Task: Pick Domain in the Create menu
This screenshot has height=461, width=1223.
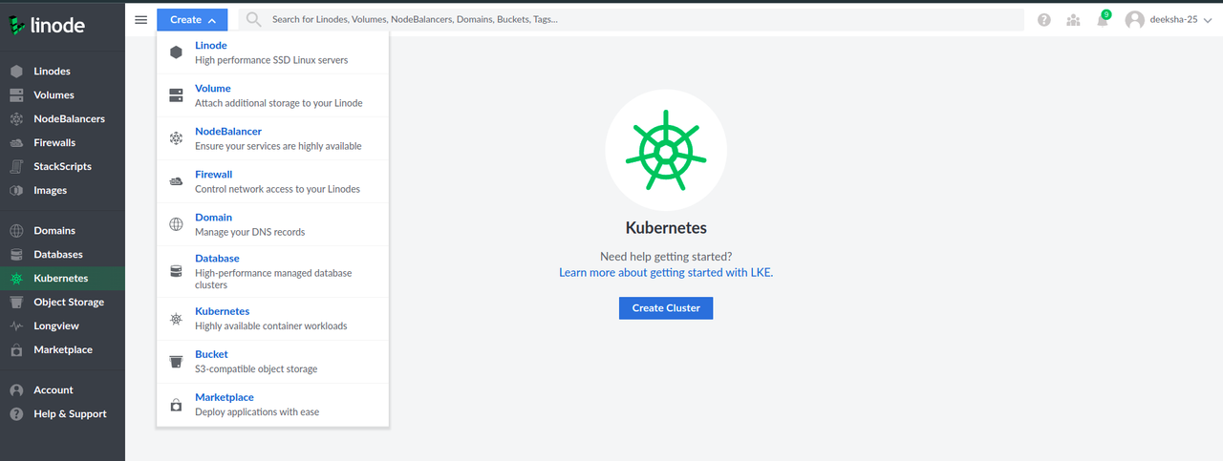Action: 272,224
